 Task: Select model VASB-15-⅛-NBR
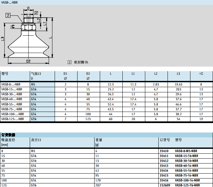[x=186, y=156]
